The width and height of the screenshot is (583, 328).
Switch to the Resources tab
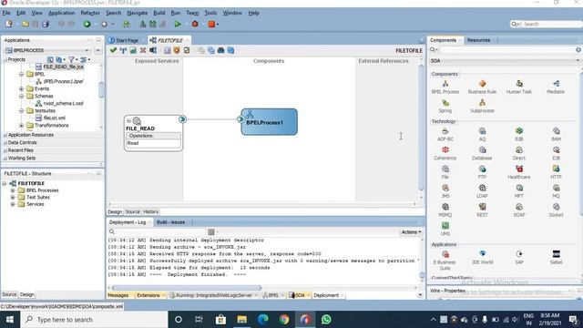478,40
